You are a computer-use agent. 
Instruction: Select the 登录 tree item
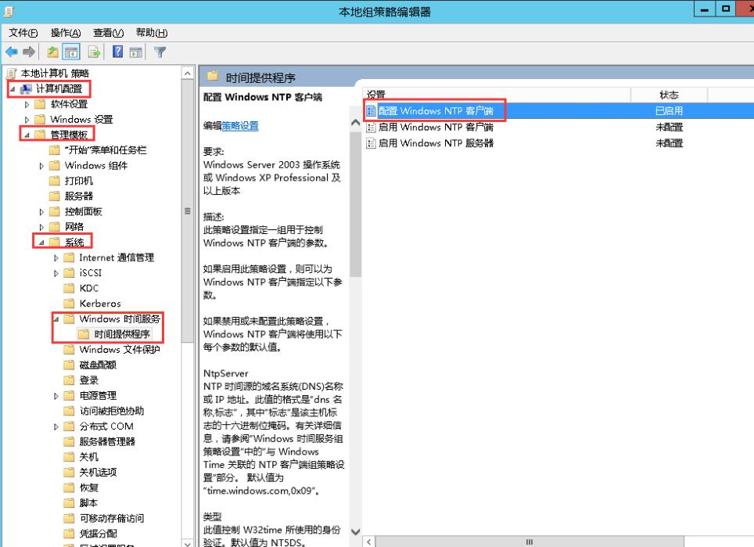pyautogui.click(x=89, y=380)
